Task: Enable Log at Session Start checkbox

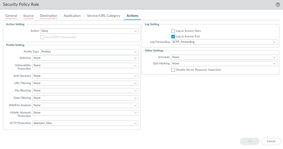Action: pyautogui.click(x=173, y=31)
